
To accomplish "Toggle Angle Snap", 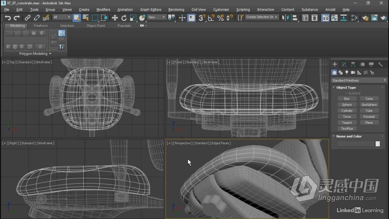I will pyautogui.click(x=211, y=18).
